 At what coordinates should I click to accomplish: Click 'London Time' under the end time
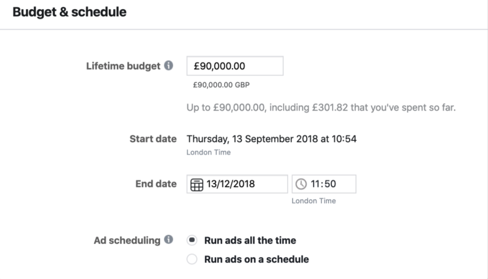pyautogui.click(x=313, y=201)
